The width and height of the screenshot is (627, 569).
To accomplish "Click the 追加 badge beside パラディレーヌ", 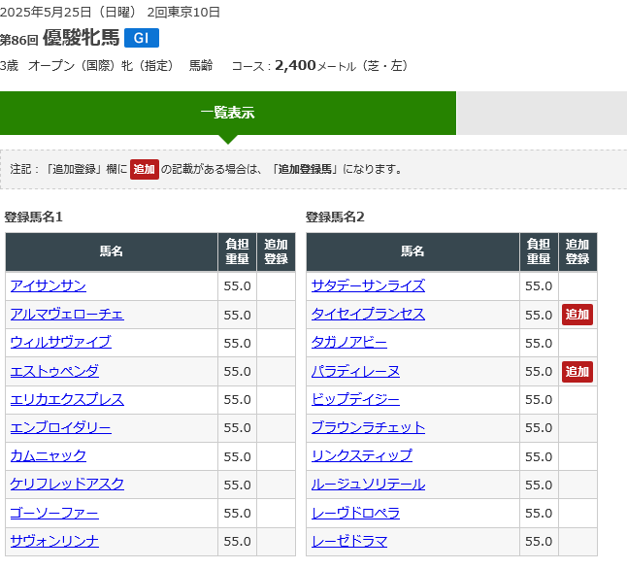I will 577,371.
